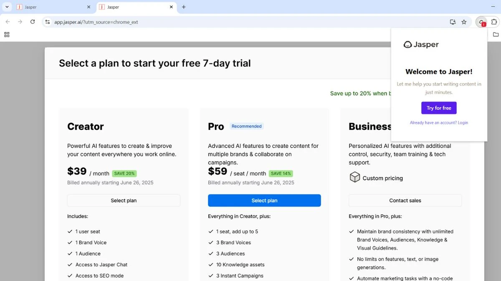Click checkmark beside No limits on features
Image resolution: width=501 pixels, height=281 pixels.
coord(351,259)
